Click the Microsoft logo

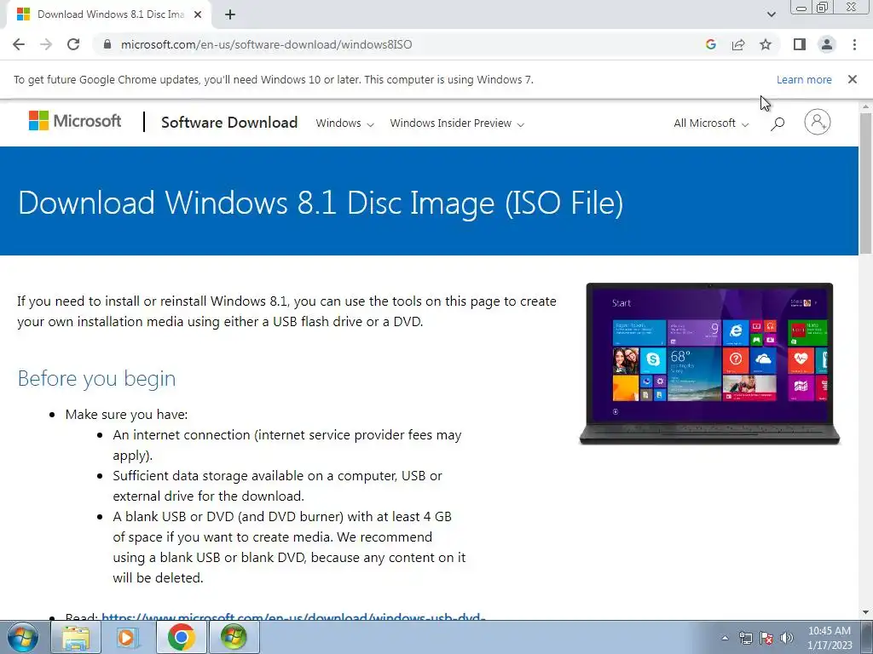coord(75,121)
